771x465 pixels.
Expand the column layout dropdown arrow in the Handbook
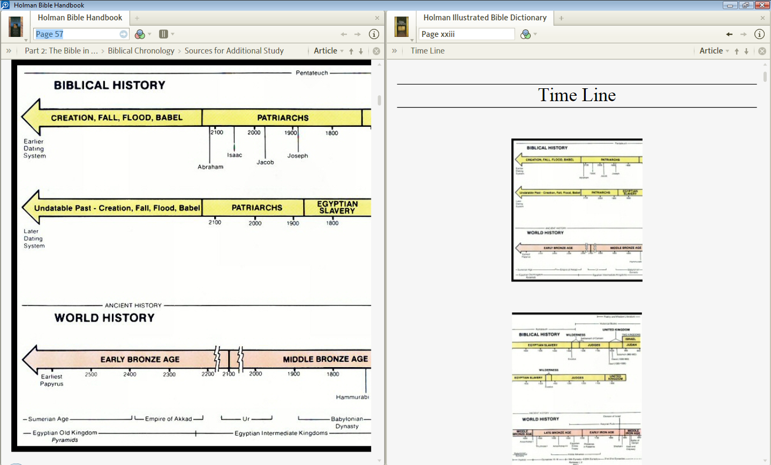pos(172,34)
